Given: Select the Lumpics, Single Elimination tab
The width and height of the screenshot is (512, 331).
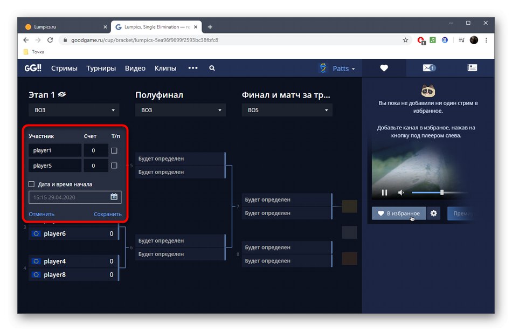Looking at the screenshot, I should point(156,27).
